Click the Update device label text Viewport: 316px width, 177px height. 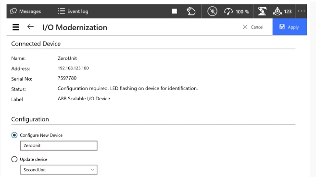(x=34, y=159)
